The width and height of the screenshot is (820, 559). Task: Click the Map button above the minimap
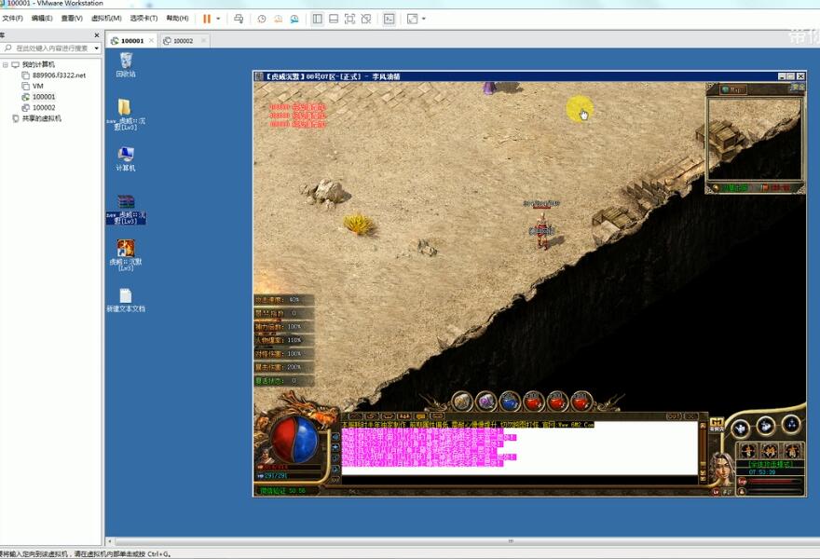click(732, 89)
